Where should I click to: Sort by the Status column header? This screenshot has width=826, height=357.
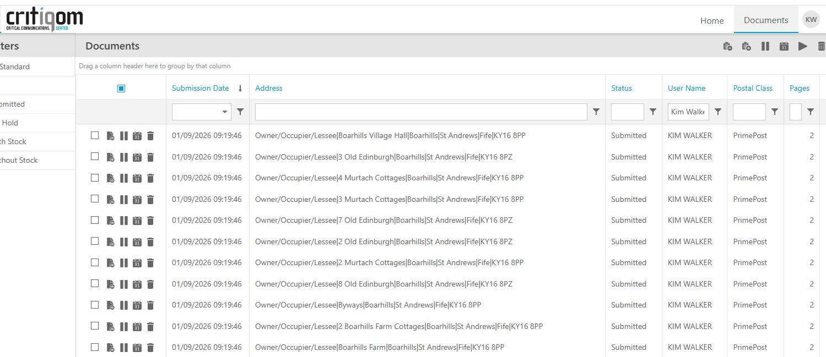pyautogui.click(x=622, y=88)
